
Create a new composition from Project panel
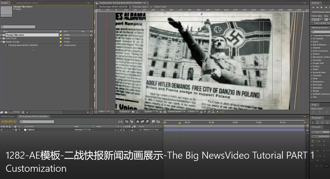10,112
